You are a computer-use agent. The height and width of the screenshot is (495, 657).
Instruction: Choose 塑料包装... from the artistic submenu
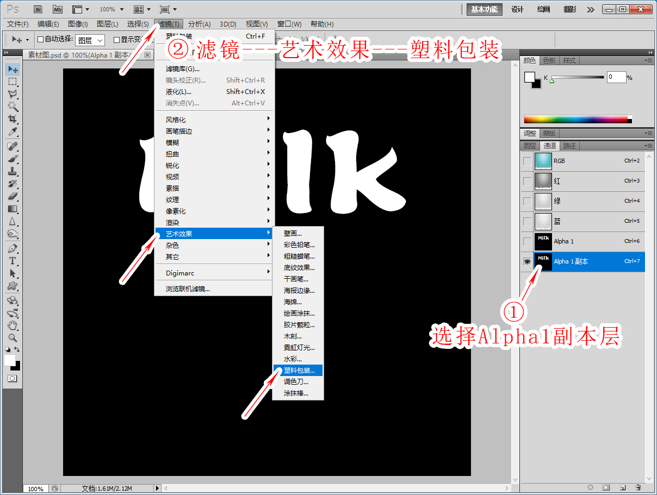coord(299,371)
